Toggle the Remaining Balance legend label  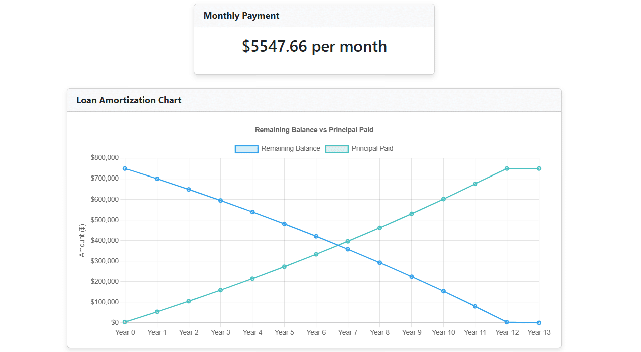(290, 148)
